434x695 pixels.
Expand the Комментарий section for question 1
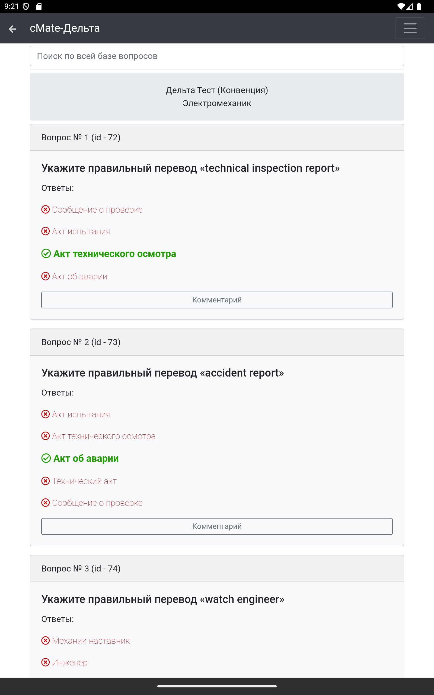point(217,300)
